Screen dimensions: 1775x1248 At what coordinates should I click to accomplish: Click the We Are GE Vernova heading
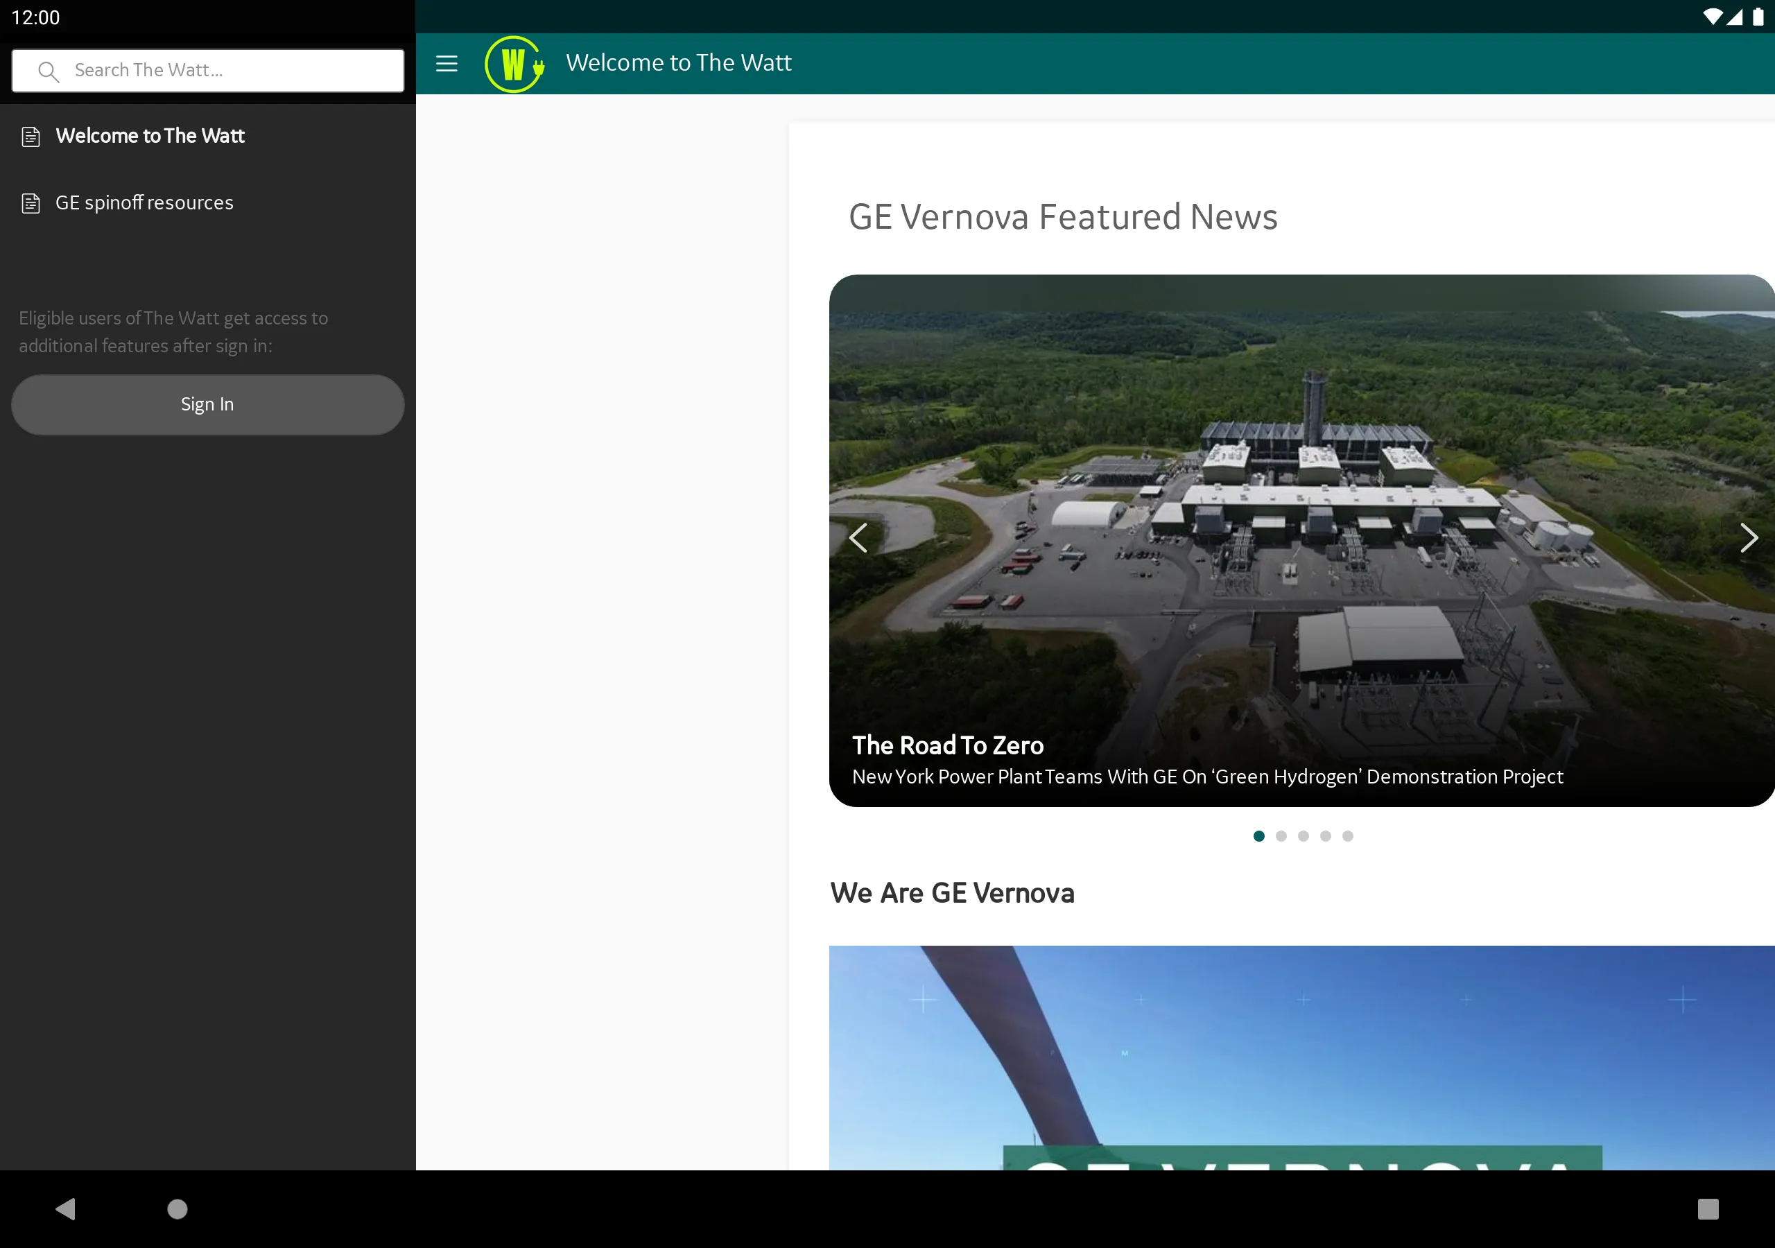point(952,893)
